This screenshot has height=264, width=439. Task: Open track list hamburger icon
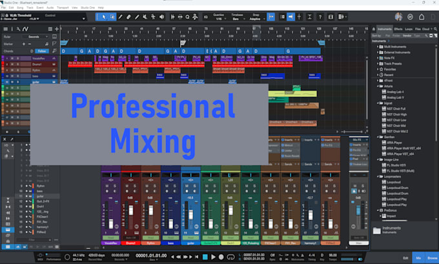click(5, 29)
